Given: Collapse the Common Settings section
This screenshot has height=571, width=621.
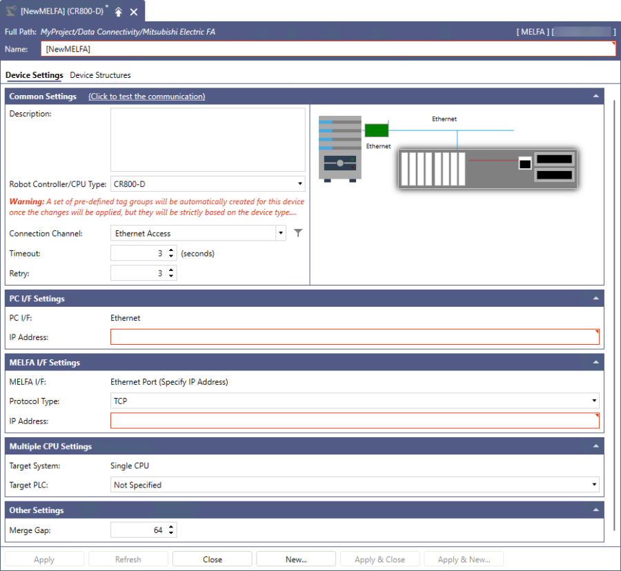Looking at the screenshot, I should point(595,97).
